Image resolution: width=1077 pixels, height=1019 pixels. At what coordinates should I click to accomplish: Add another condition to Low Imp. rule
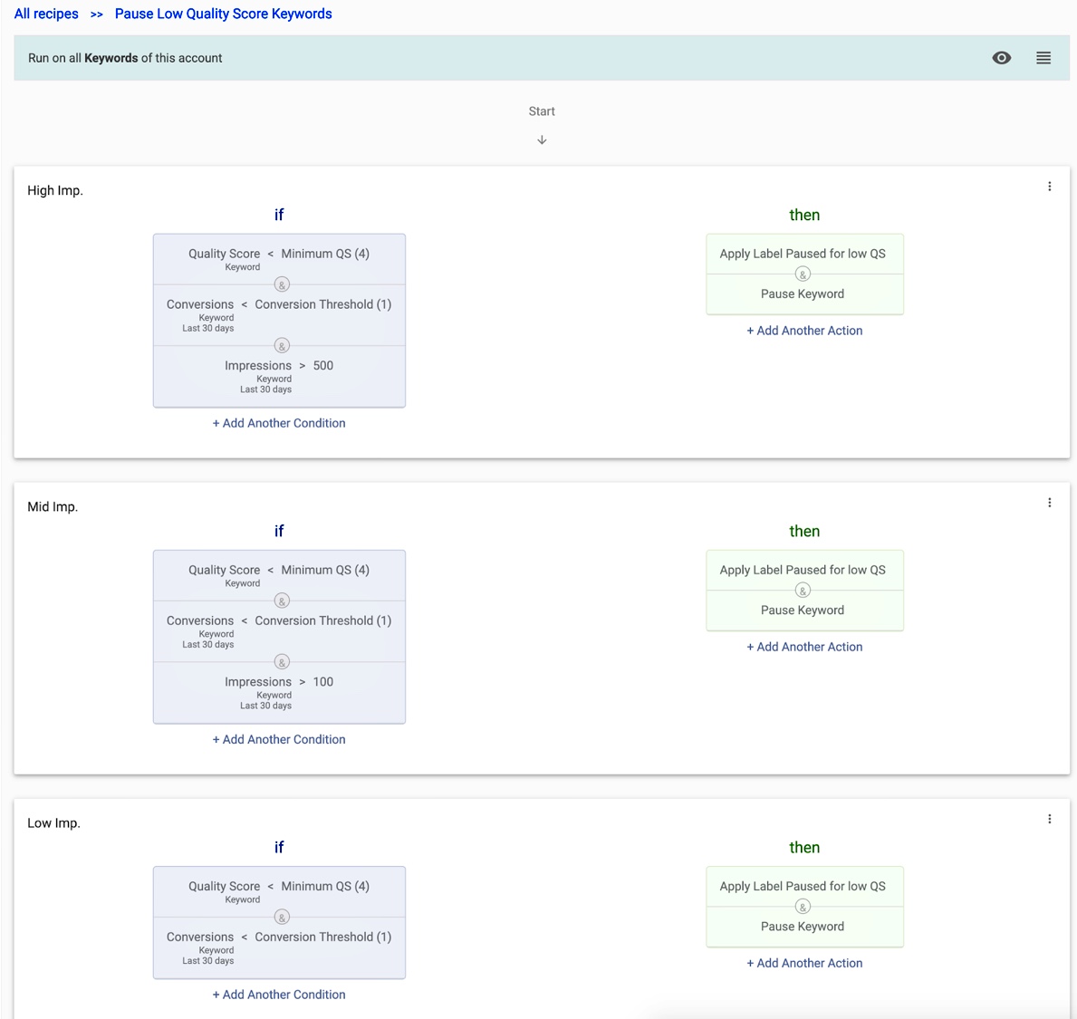(x=279, y=995)
